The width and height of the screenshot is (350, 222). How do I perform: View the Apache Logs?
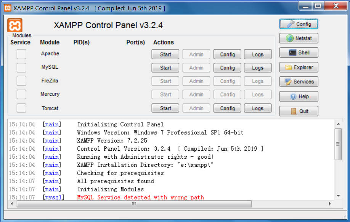click(x=258, y=54)
